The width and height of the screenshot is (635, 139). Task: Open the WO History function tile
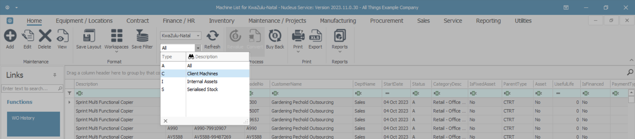coord(33,124)
